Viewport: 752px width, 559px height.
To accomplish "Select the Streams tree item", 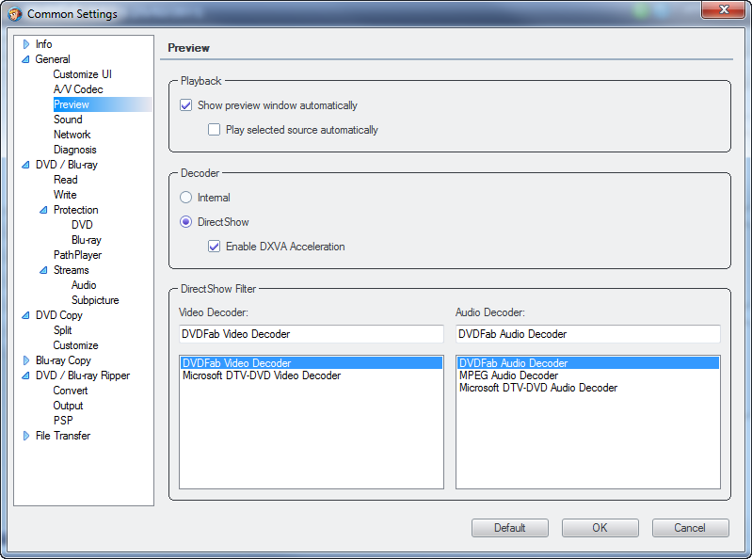I will coord(71,270).
